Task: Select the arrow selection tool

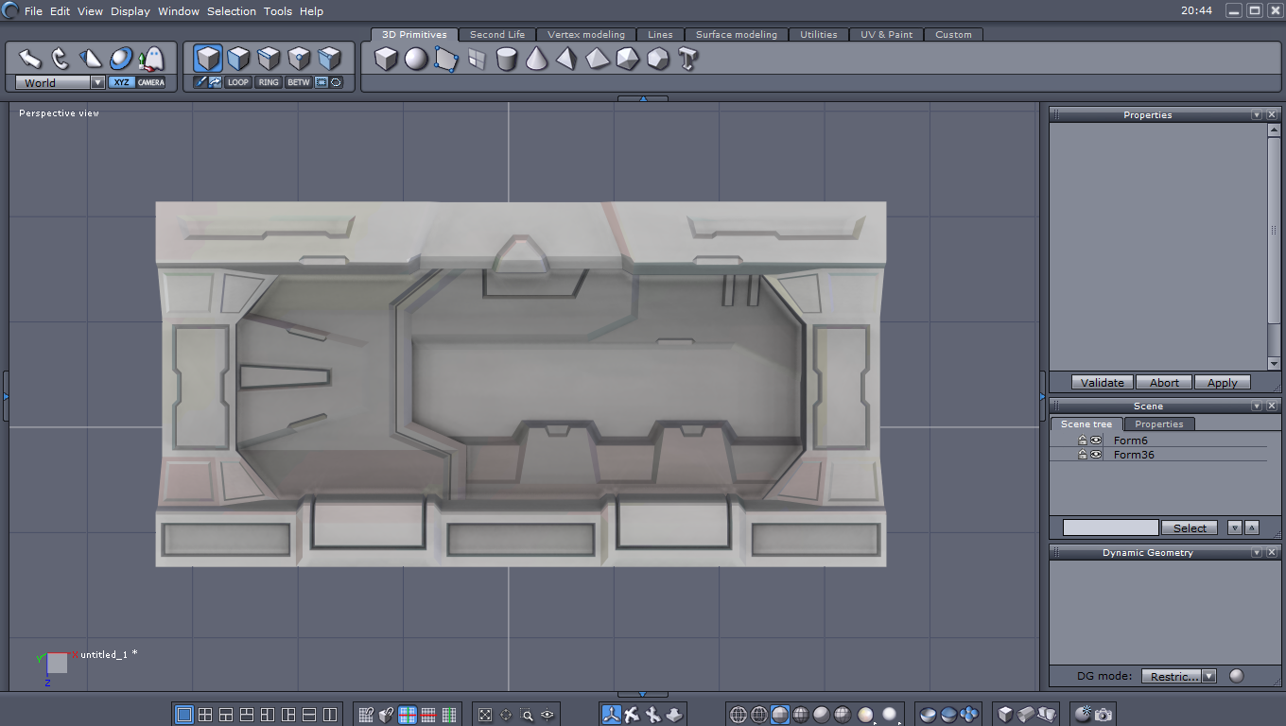Action: click(x=29, y=59)
